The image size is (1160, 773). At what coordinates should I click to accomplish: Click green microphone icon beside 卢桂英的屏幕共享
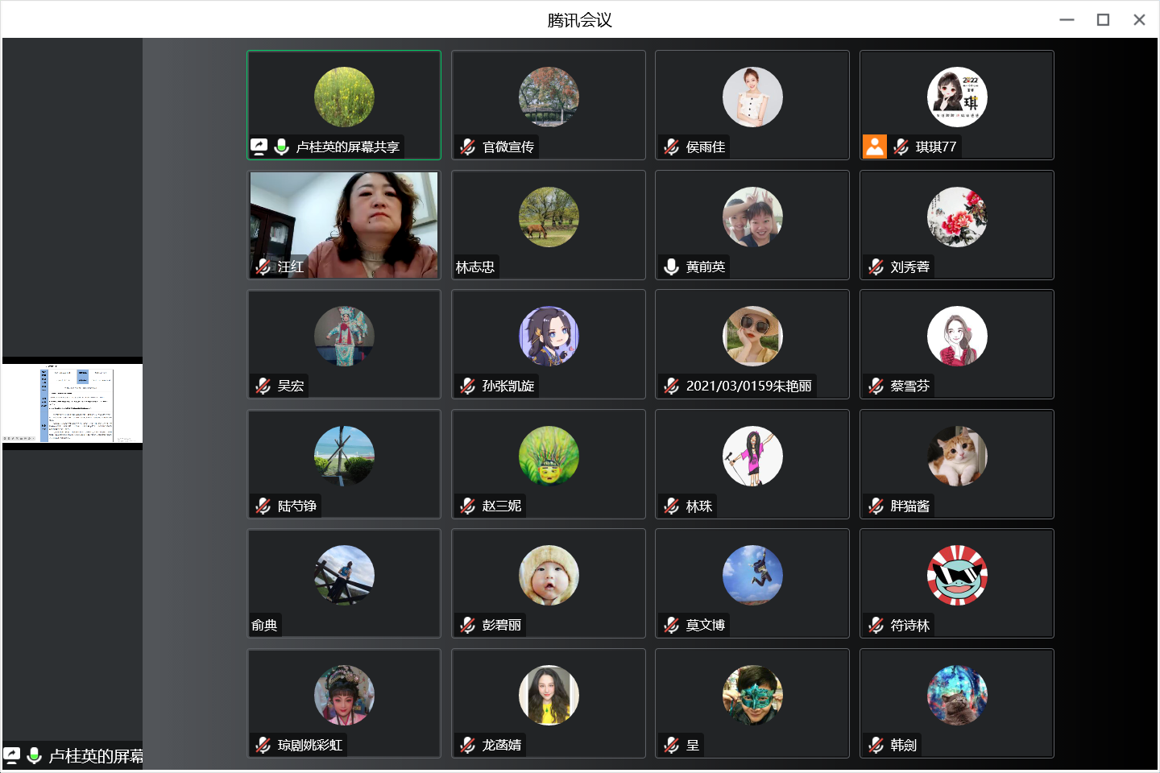(x=281, y=147)
